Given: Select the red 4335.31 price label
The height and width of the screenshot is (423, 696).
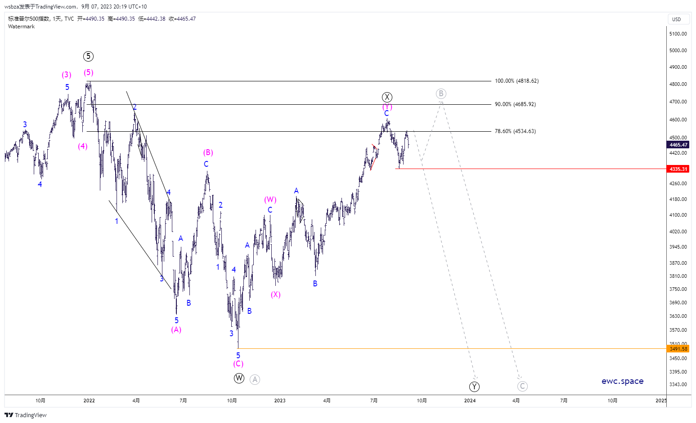Looking at the screenshot, I should coord(678,169).
